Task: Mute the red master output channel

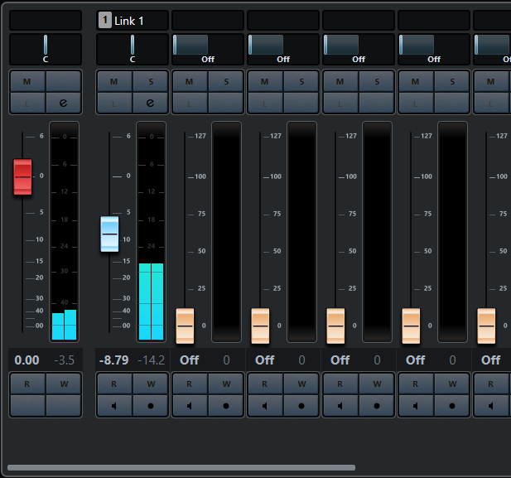Action: [x=27, y=81]
